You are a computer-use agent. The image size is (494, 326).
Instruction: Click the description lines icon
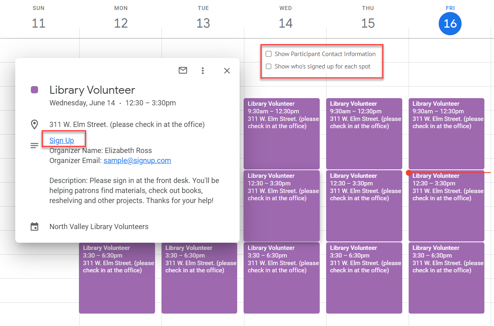tap(34, 145)
